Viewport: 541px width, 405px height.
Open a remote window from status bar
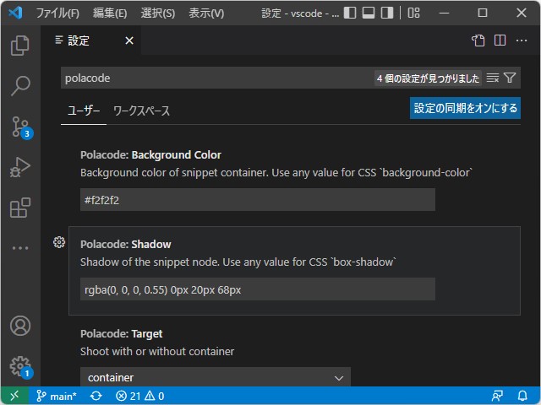(x=14, y=396)
